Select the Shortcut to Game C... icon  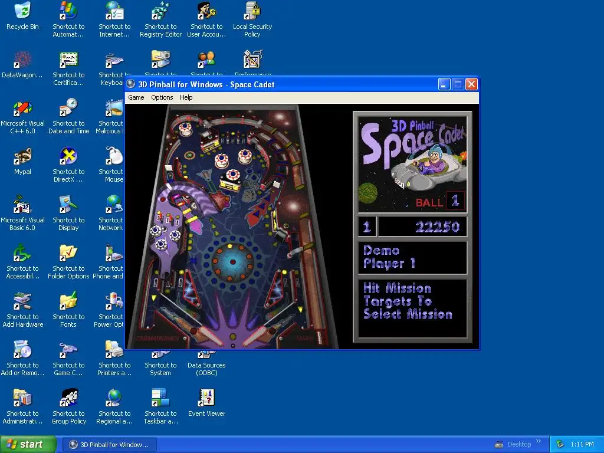click(68, 359)
